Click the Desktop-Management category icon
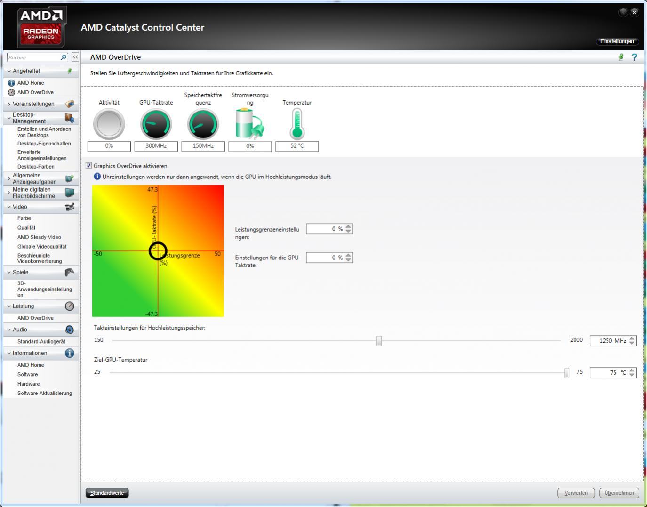 coord(70,118)
